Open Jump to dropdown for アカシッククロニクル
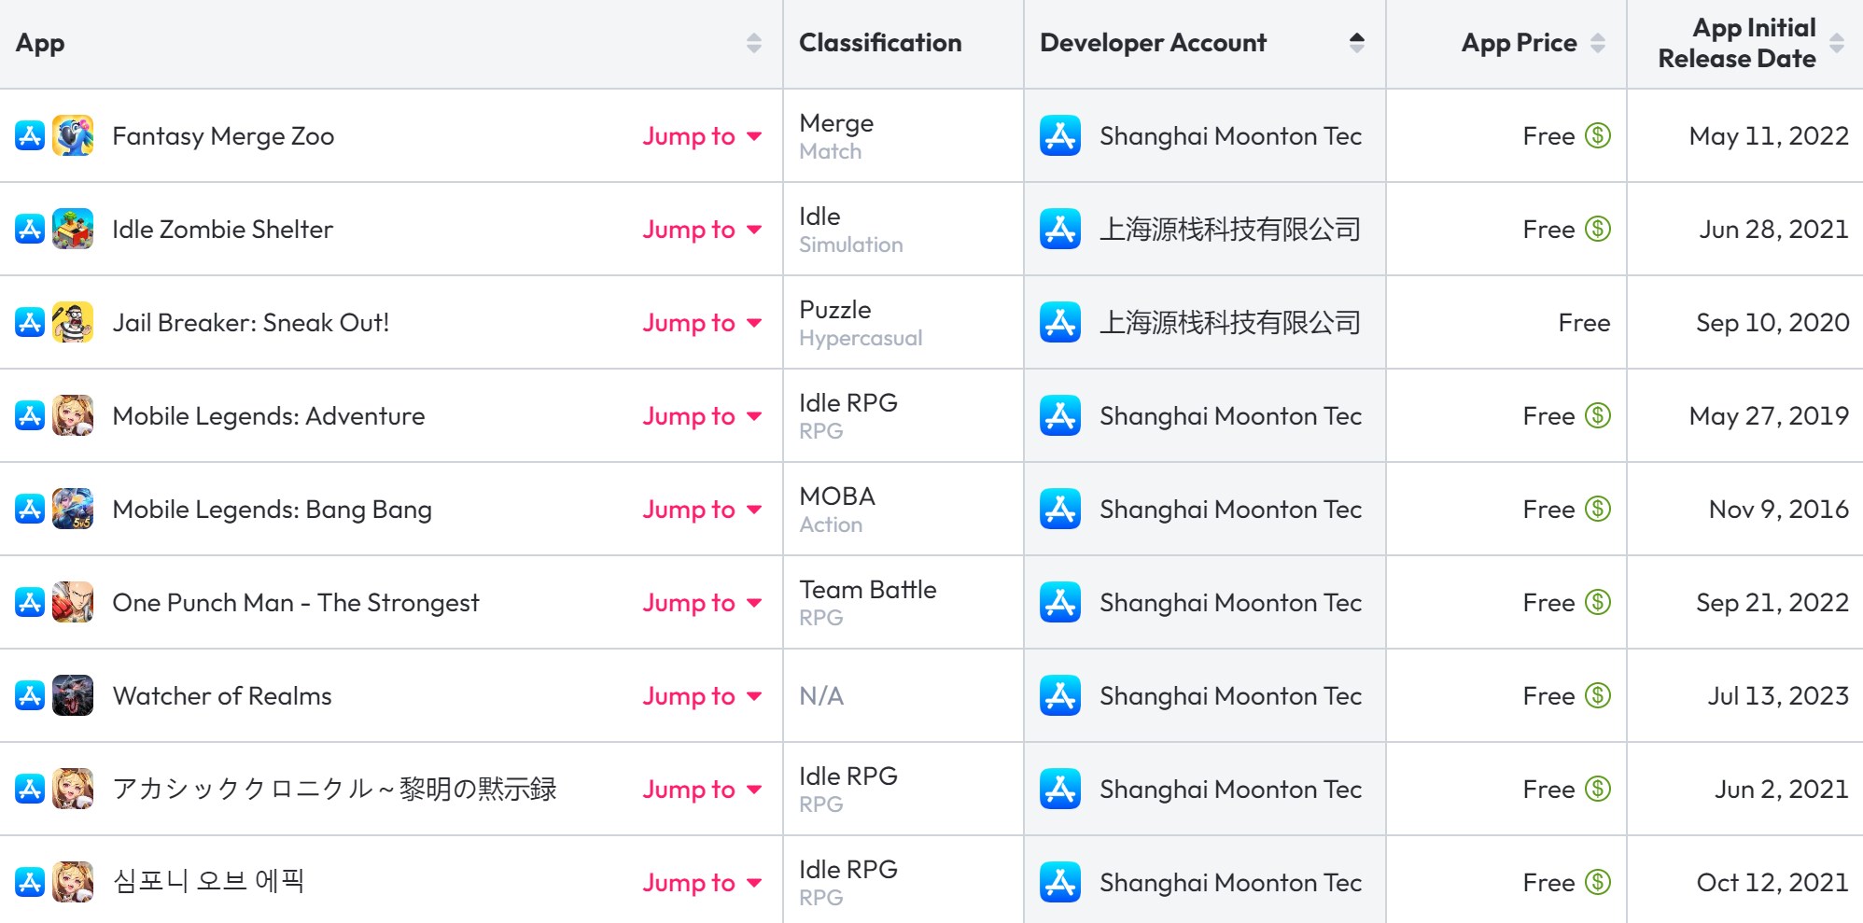The image size is (1863, 923). pyautogui.click(x=702, y=790)
